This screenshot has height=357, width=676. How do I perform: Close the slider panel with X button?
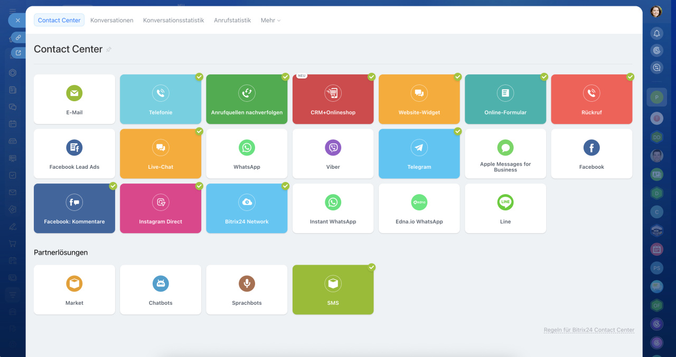(17, 20)
